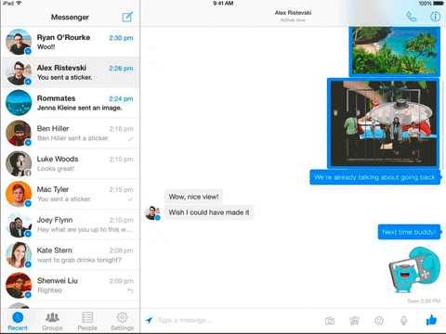Tap the camera icon in message bar
This screenshot has width=446, height=334.
[330, 321]
